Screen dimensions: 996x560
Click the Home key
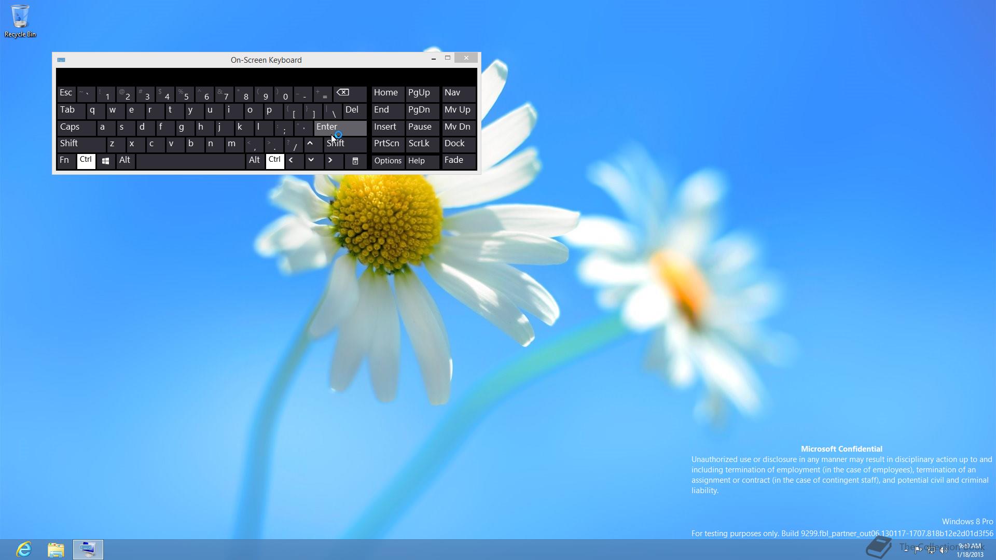click(388, 93)
